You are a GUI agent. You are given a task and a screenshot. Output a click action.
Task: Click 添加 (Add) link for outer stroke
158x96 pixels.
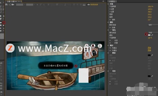(149, 50)
